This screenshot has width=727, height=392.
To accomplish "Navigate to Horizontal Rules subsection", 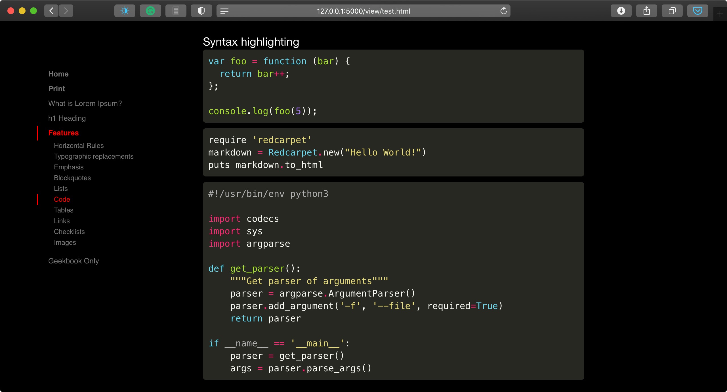I will click(x=79, y=146).
